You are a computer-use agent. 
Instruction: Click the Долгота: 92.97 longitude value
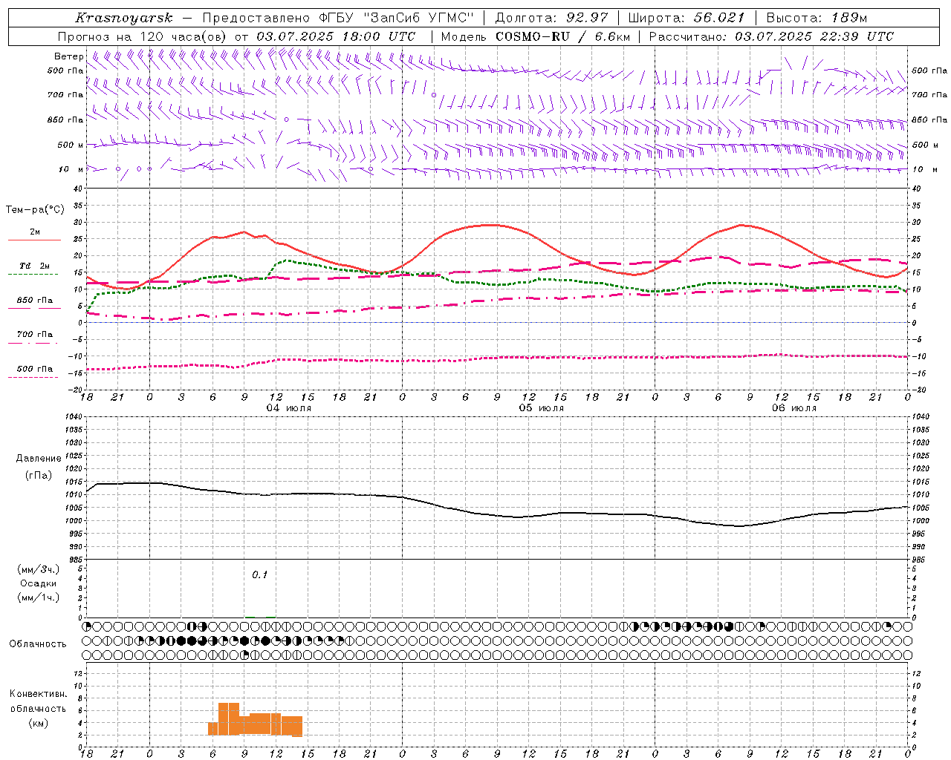pyautogui.click(x=551, y=18)
